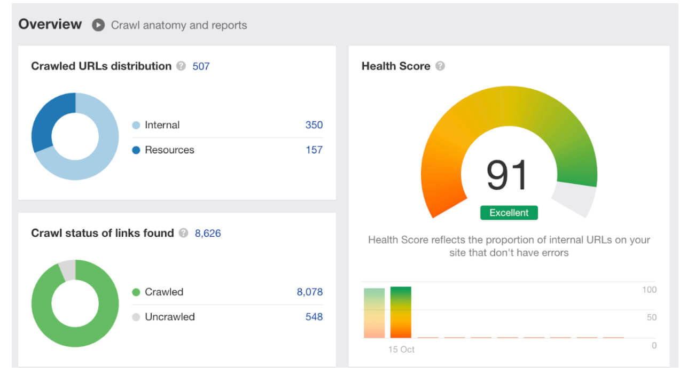
Task: Click the green Crawled legend dot
Action: coord(136,292)
